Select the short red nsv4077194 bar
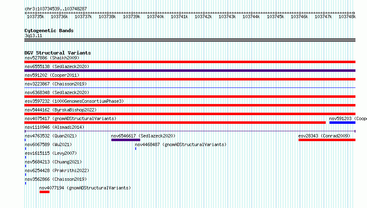Screen dimensions: 367x208 (45, 192)
